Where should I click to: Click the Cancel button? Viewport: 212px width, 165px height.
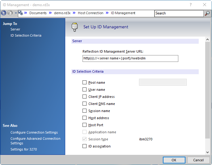198,160
